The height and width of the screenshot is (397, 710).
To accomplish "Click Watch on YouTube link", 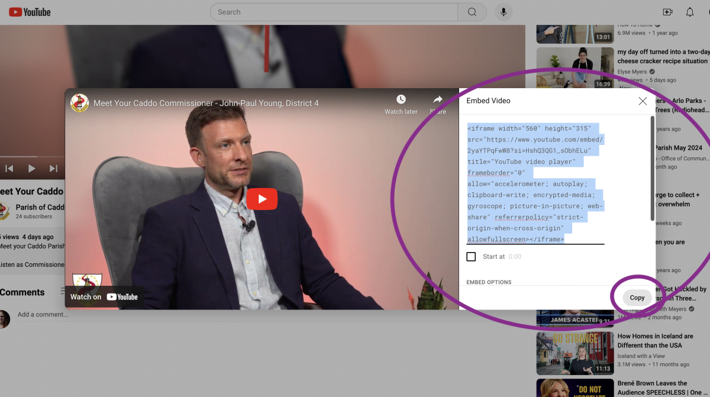I will 104,297.
